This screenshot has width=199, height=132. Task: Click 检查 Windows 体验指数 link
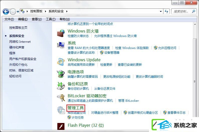click(x=132, y=48)
